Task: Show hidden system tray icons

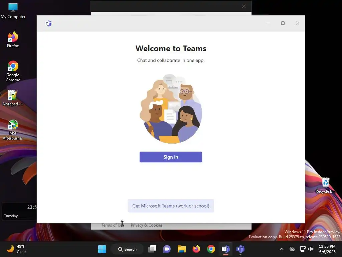Action: pyautogui.click(x=282, y=249)
